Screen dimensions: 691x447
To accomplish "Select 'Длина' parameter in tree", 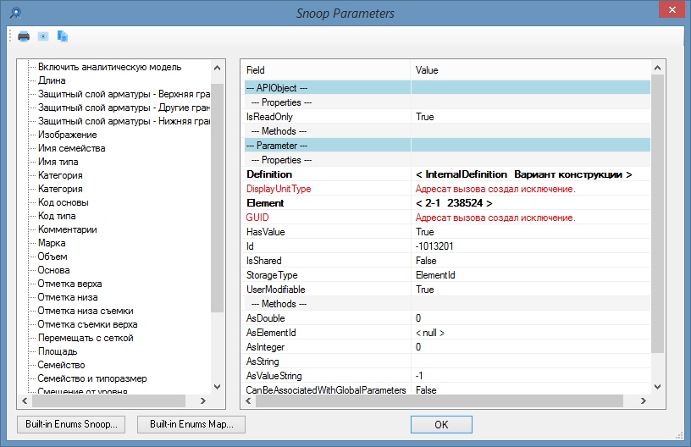I will pos(52,80).
